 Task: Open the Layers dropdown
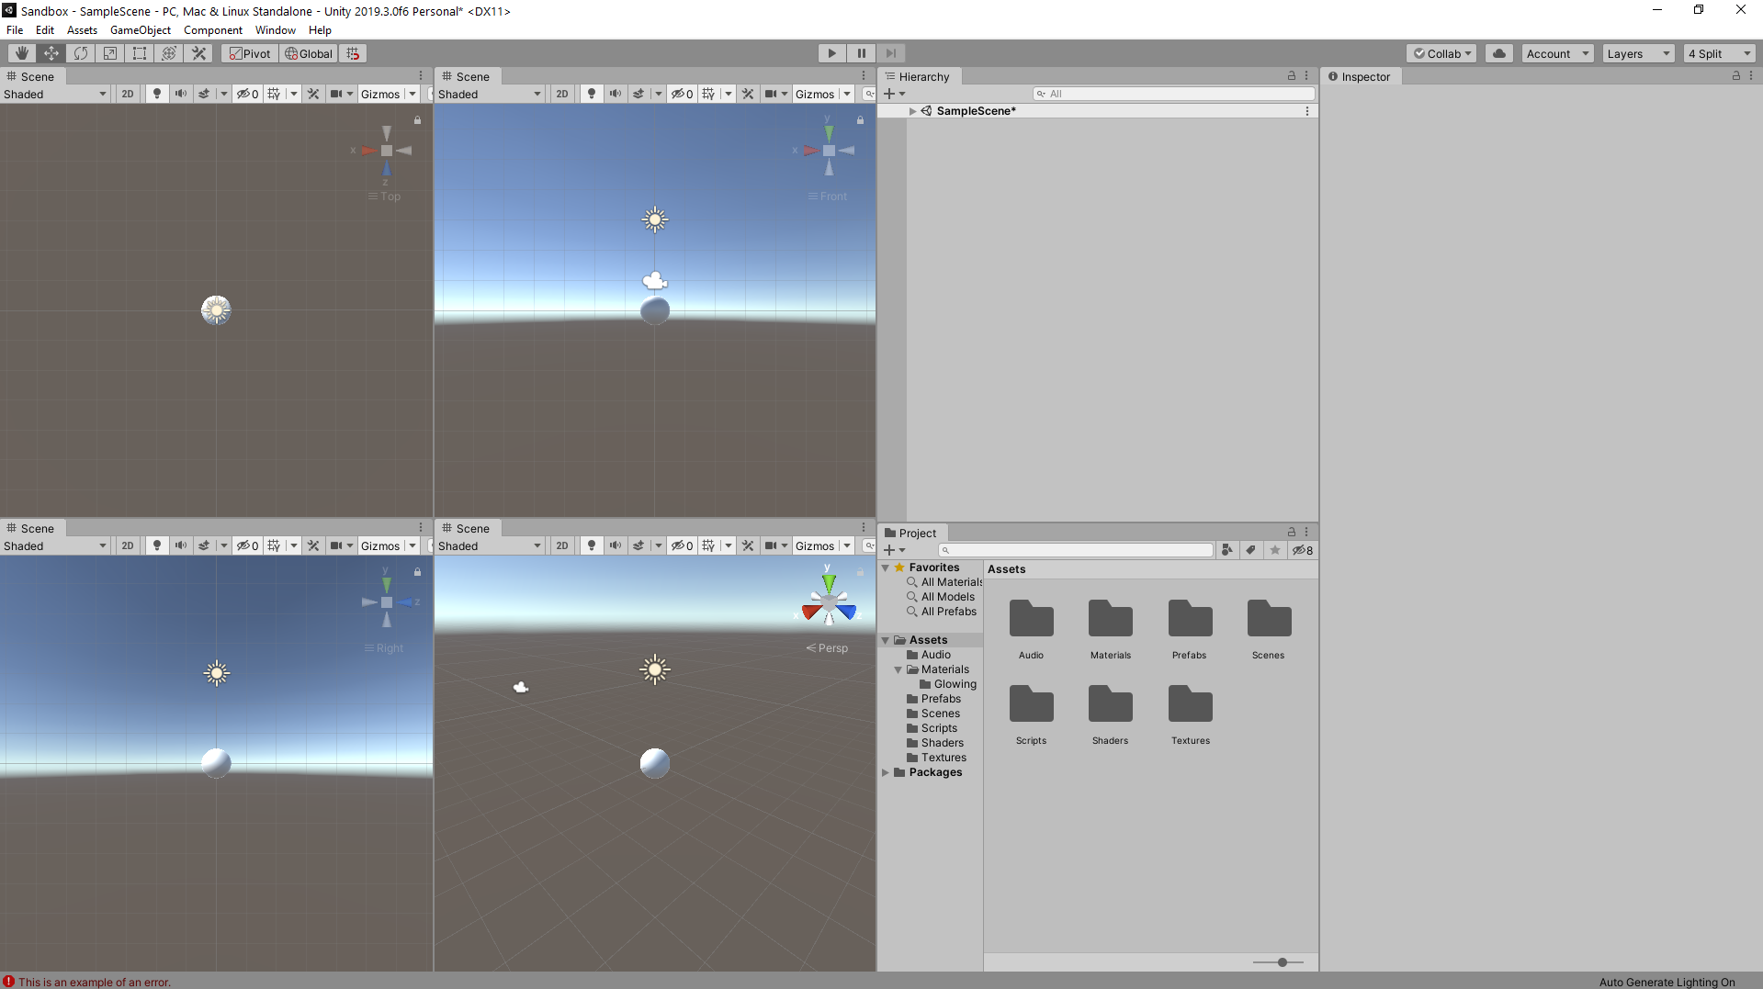pos(1638,53)
